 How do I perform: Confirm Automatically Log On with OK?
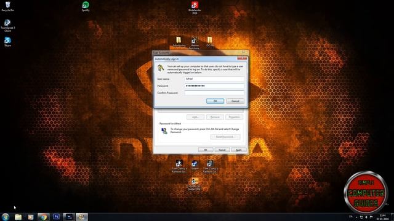[x=215, y=101]
